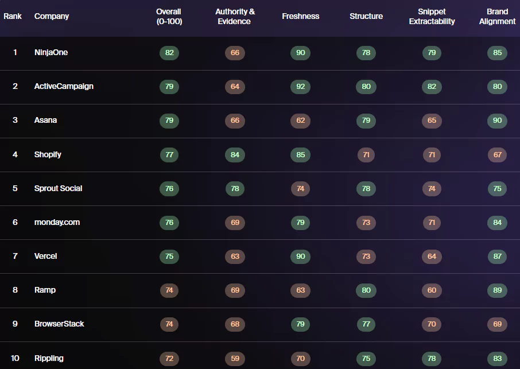Select Rippling's Authority & Evidence badge 59

point(235,359)
